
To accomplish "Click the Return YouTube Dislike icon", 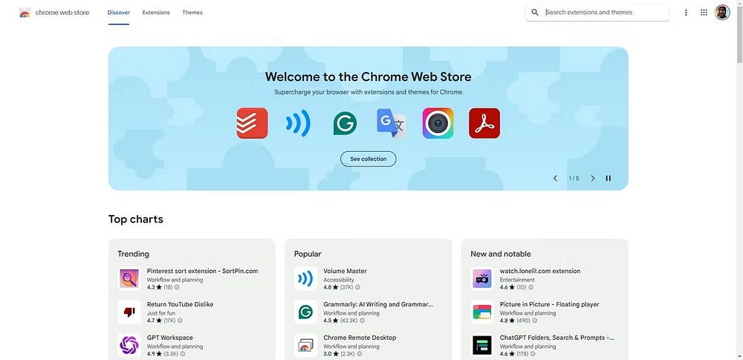I will [129, 312].
